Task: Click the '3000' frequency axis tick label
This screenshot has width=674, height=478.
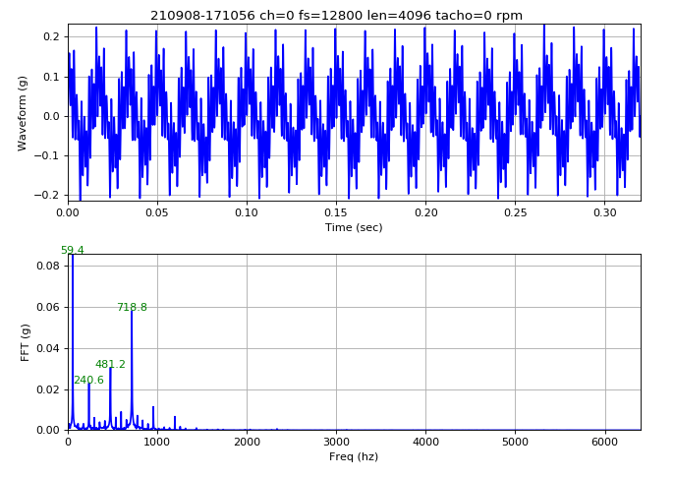Action: click(336, 443)
